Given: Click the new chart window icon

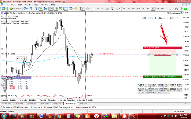Looking at the screenshot, I should pos(3,9).
